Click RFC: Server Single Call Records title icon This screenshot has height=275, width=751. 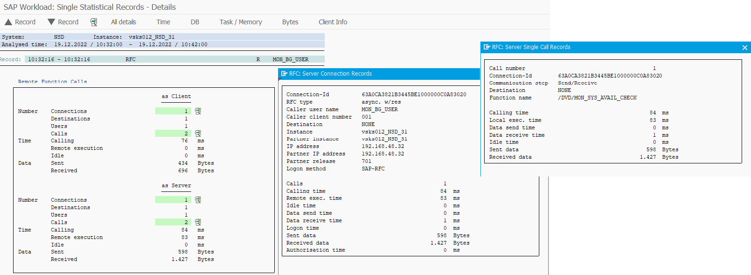click(x=486, y=47)
